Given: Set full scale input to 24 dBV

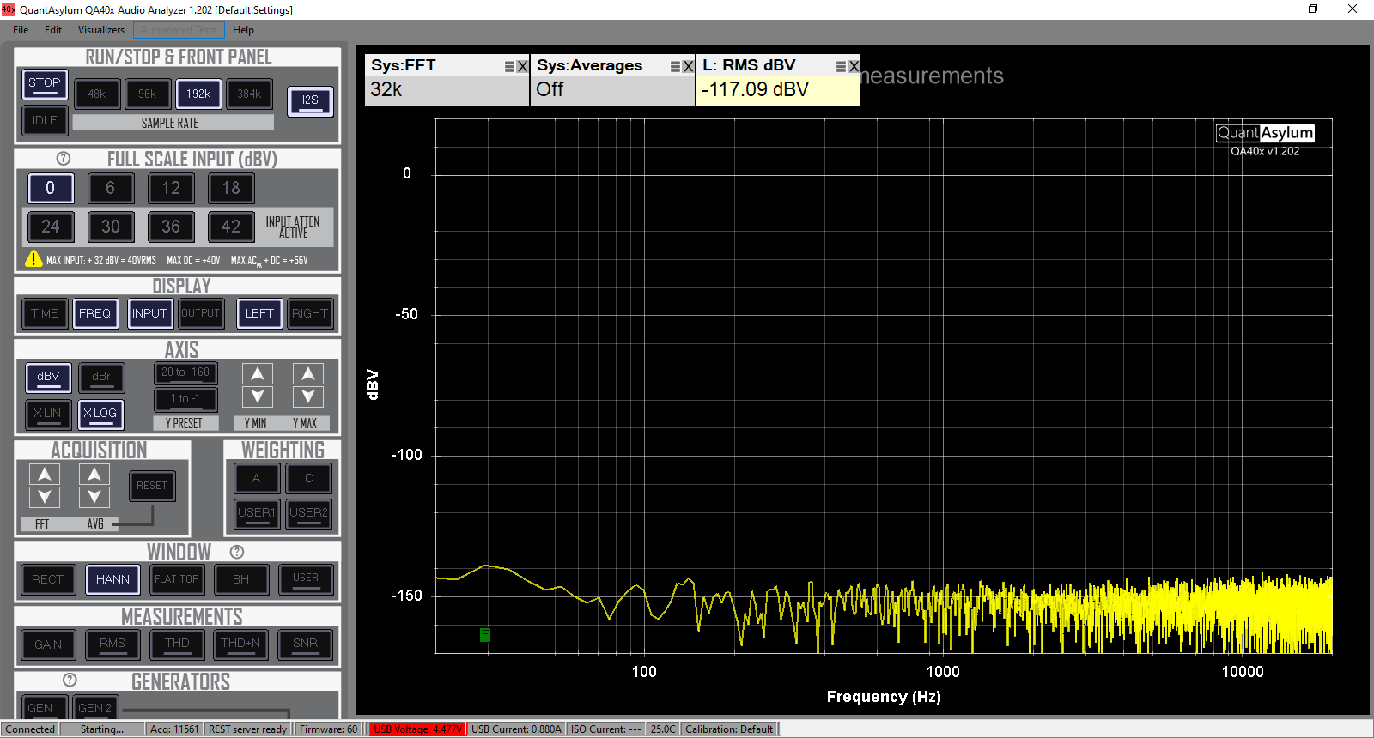Looking at the screenshot, I should coord(51,227).
